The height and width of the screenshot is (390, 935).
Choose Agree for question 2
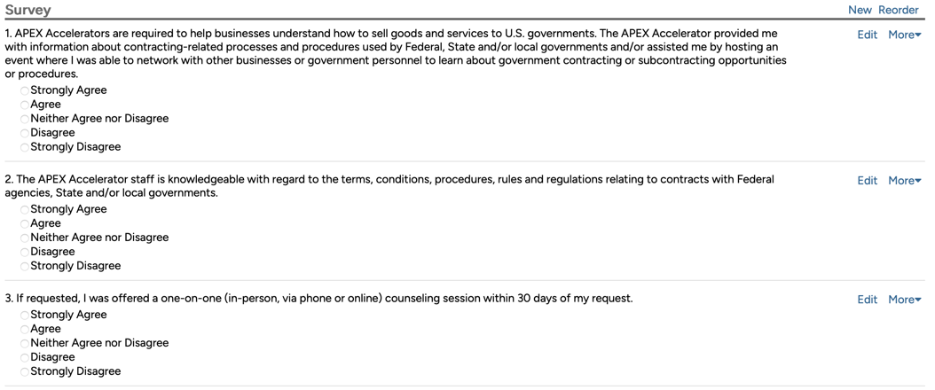(x=25, y=223)
